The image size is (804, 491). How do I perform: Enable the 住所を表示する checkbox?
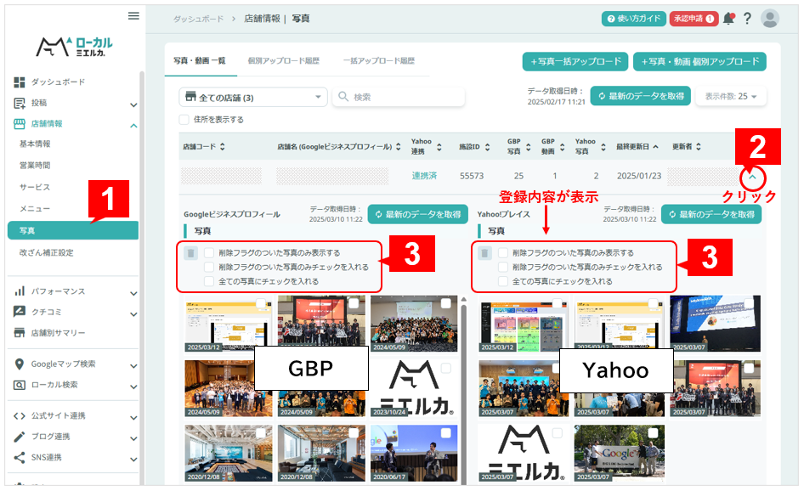(184, 120)
